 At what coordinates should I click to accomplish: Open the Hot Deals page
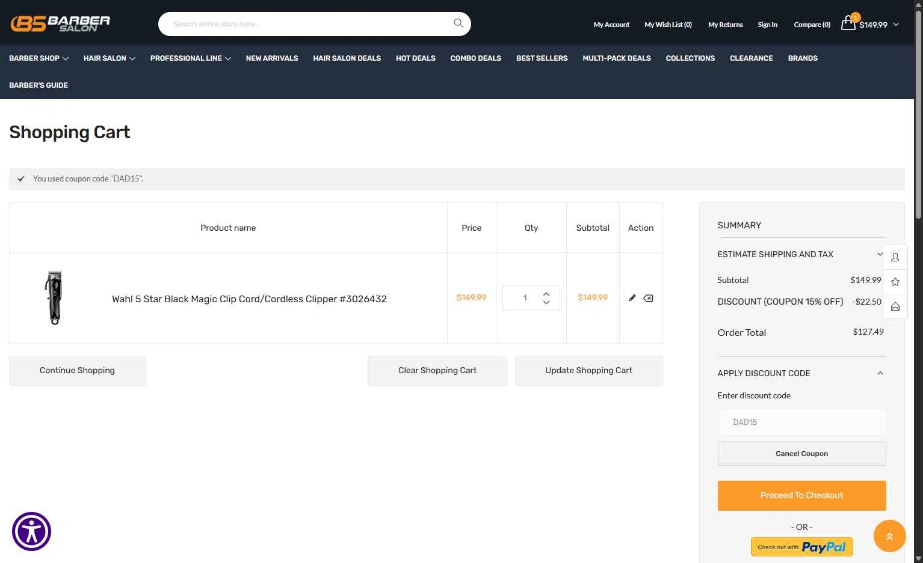coord(416,58)
